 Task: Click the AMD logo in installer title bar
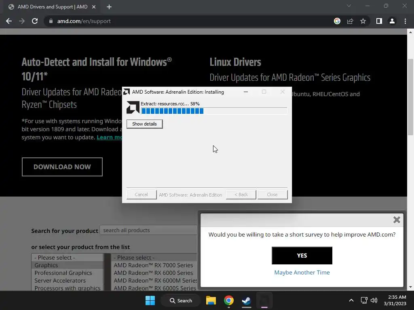[x=127, y=92]
